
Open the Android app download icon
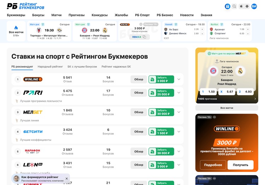tap(247, 6)
